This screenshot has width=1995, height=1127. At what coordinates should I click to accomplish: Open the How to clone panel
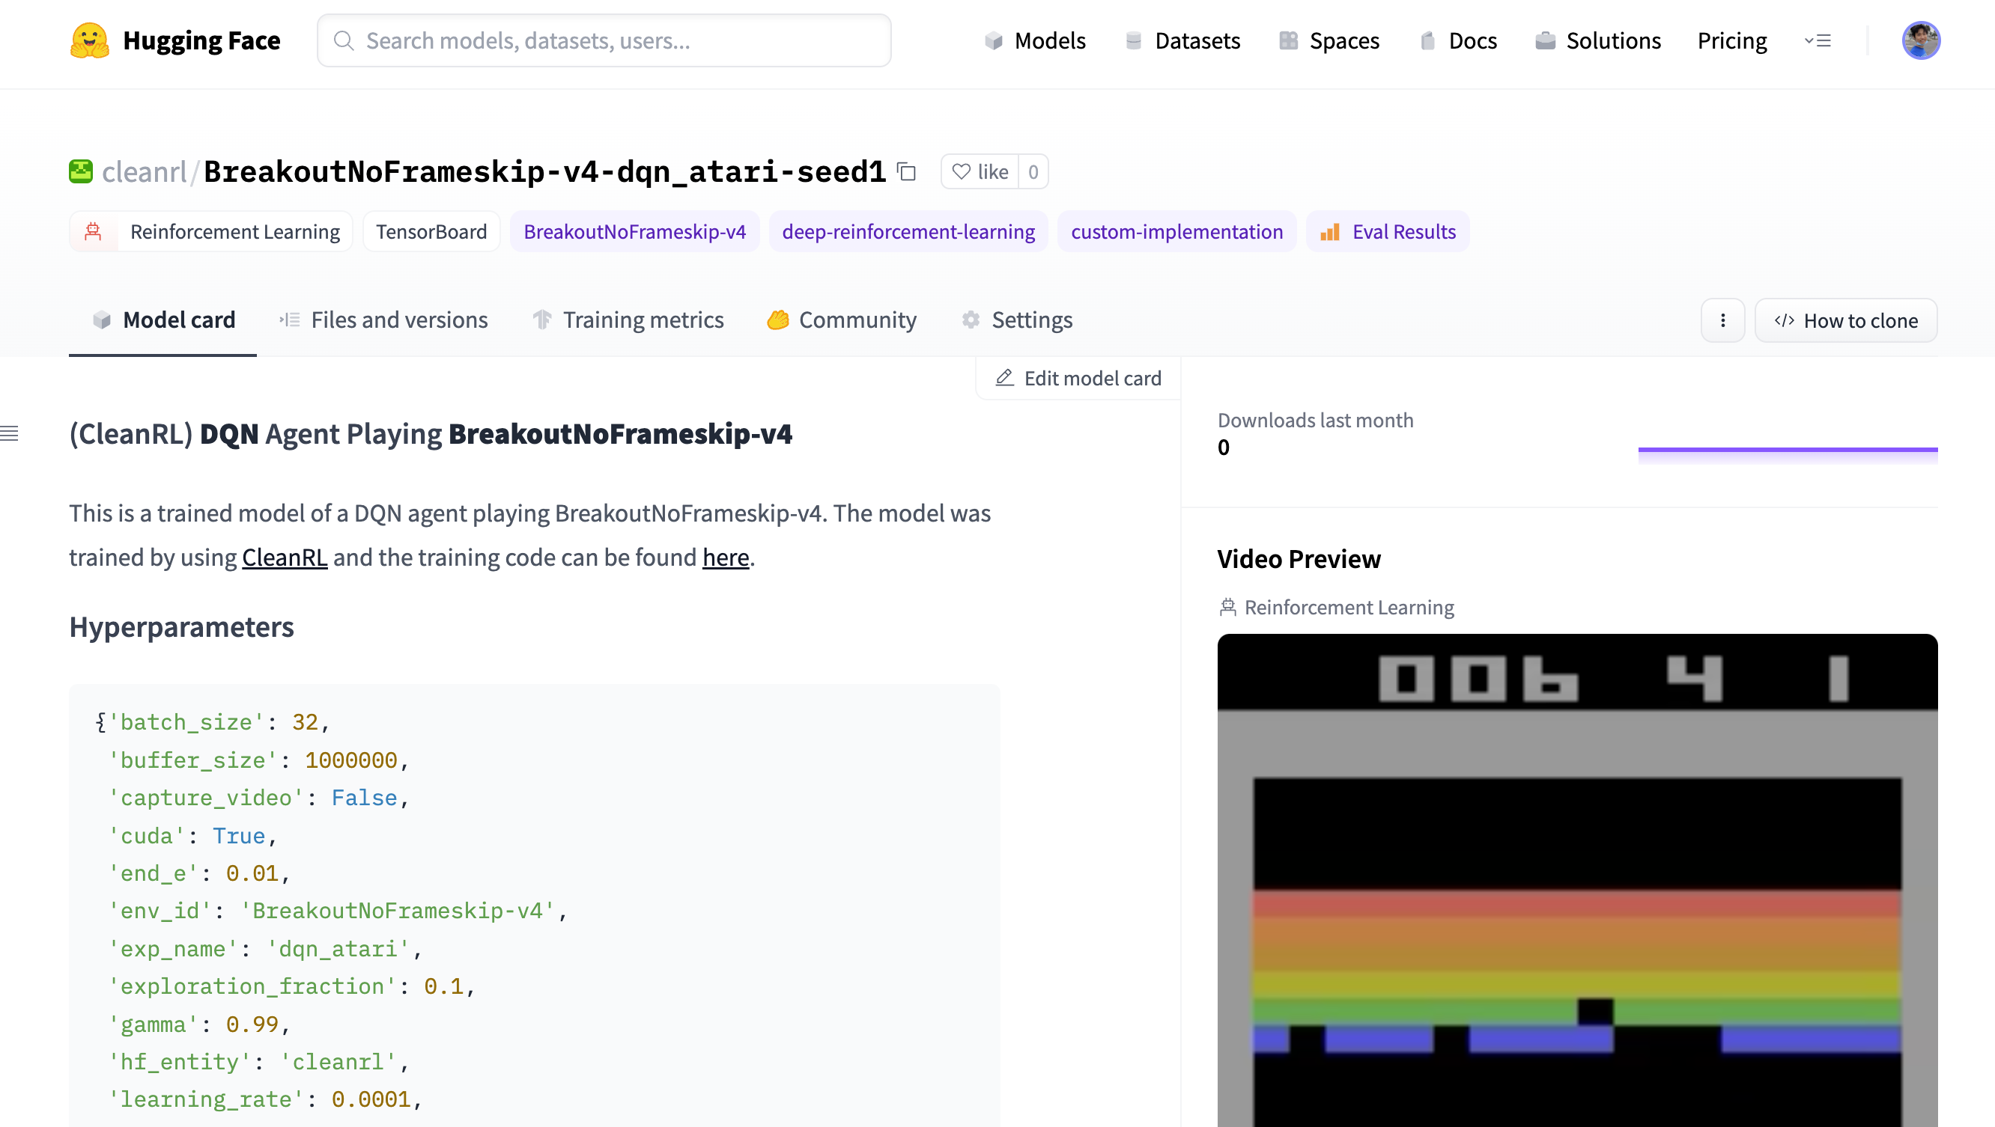pyautogui.click(x=1845, y=320)
